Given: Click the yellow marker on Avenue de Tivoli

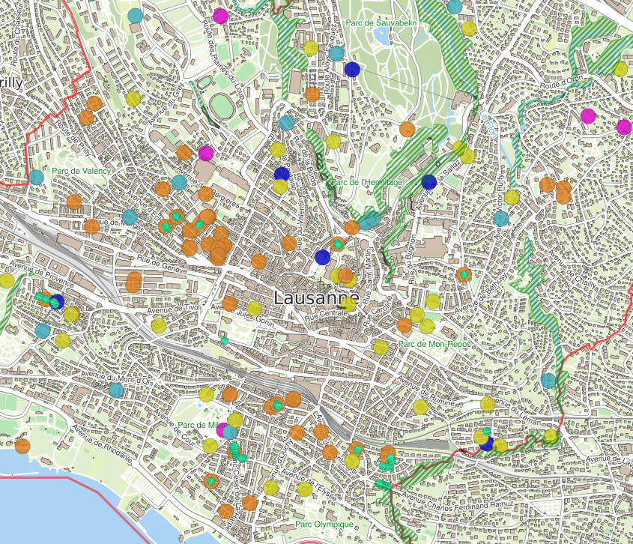Looking at the screenshot, I should point(158,325).
